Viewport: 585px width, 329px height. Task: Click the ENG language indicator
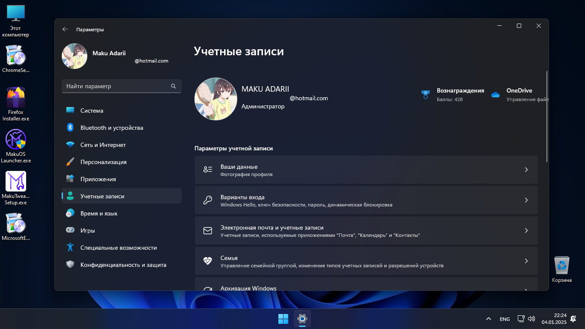(505, 319)
